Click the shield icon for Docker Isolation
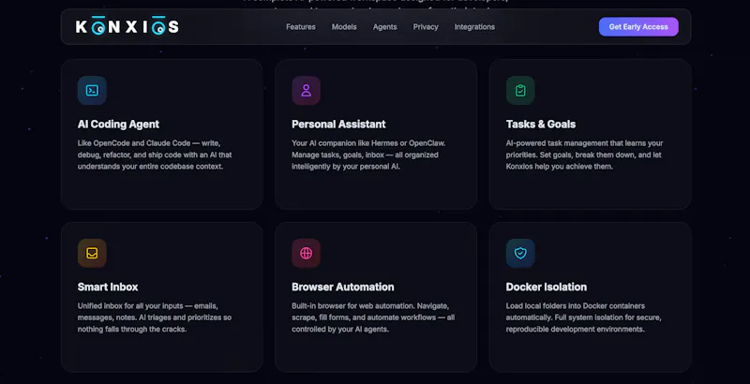 (x=520, y=253)
